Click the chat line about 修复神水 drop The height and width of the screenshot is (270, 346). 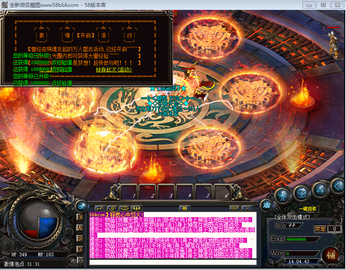coord(168,240)
